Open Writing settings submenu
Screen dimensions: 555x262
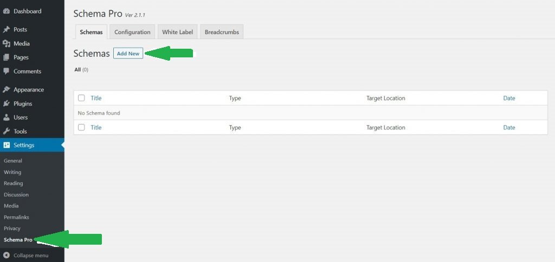click(x=12, y=172)
